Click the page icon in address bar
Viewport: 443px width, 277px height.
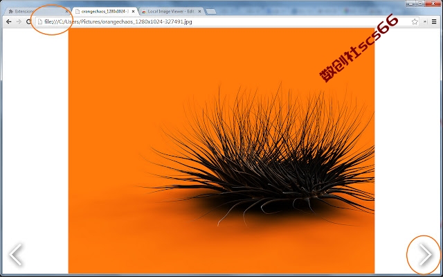[40, 21]
